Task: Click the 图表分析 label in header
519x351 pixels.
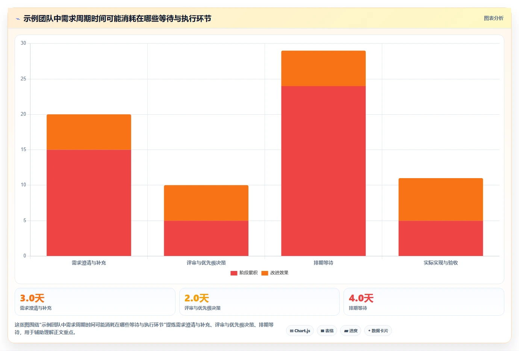Action: [493, 18]
